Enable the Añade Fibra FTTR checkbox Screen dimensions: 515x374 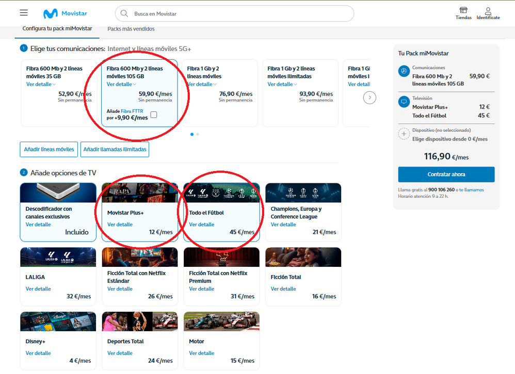pos(154,114)
